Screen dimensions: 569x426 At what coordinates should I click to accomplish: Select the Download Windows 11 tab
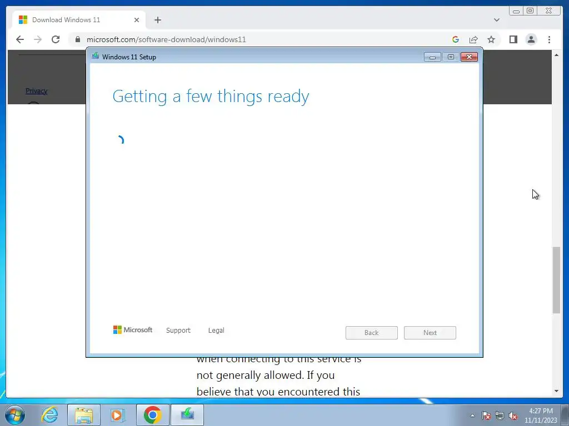(x=79, y=20)
